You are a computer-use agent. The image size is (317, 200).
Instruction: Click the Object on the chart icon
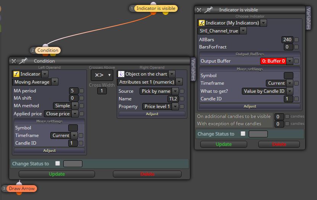[121, 74]
